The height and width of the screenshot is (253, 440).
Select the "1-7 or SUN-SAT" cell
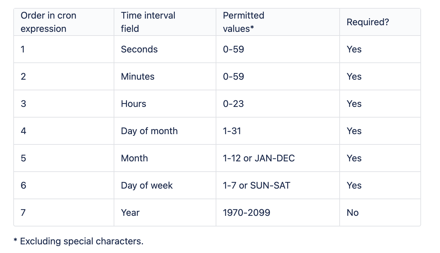click(x=256, y=186)
